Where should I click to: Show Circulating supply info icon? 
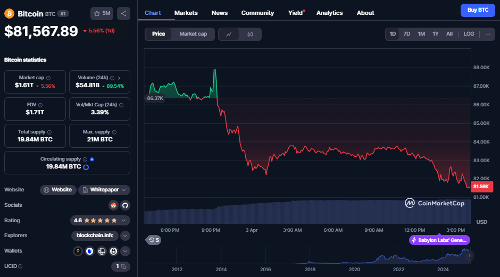pos(85,159)
